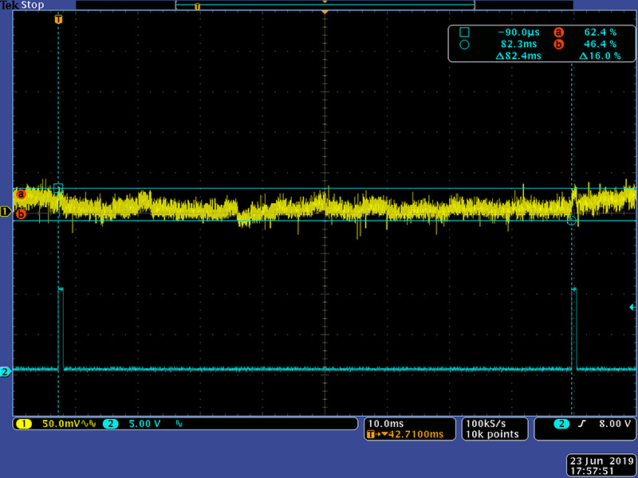Click the orange trigger position marker at top left
The image size is (638, 478).
pyautogui.click(x=58, y=19)
